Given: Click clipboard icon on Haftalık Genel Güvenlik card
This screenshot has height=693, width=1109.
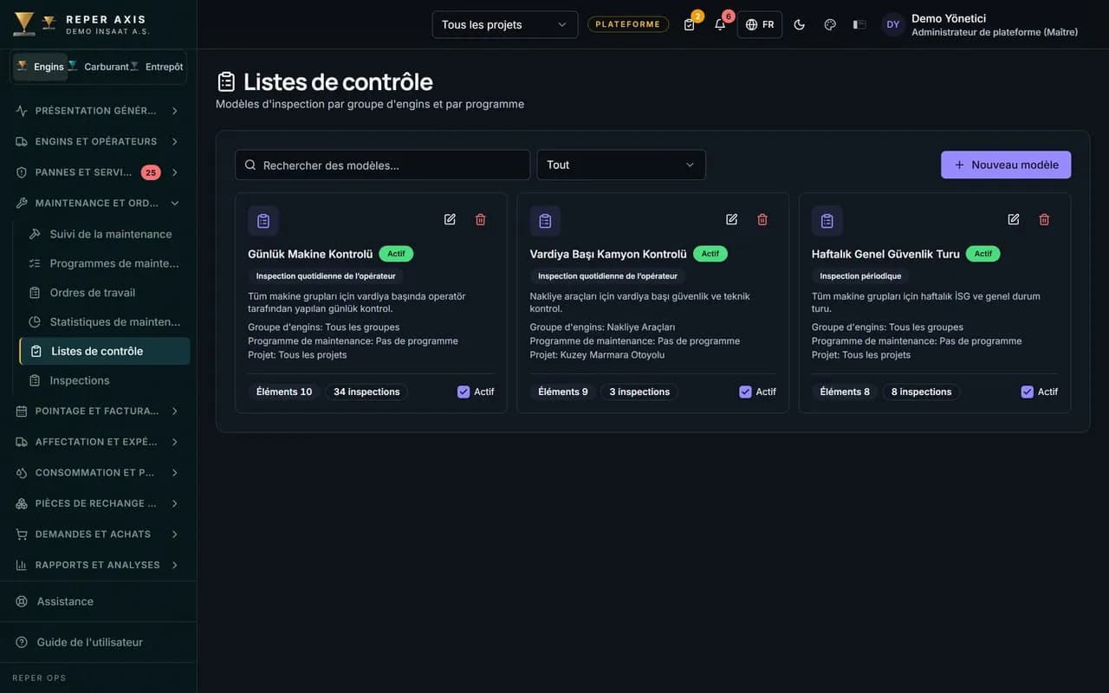Looking at the screenshot, I should [x=827, y=221].
